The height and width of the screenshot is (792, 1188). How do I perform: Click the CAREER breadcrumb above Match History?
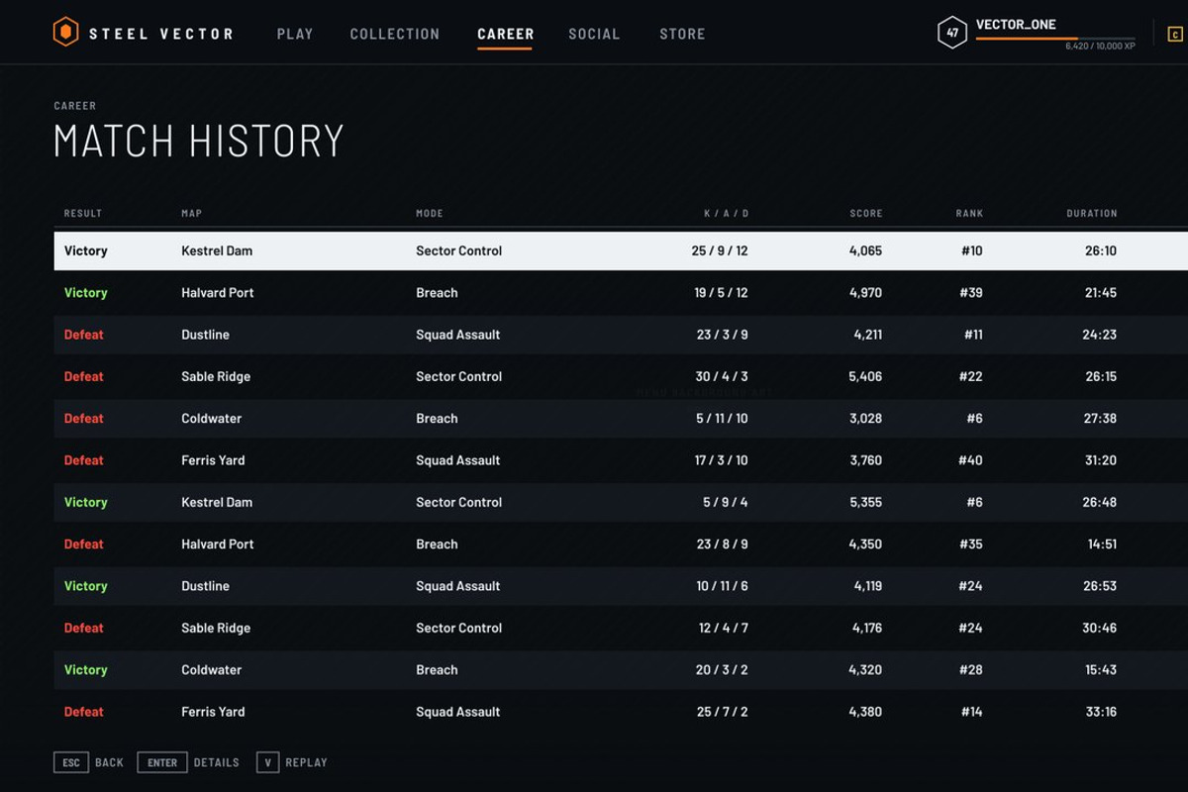pos(75,106)
